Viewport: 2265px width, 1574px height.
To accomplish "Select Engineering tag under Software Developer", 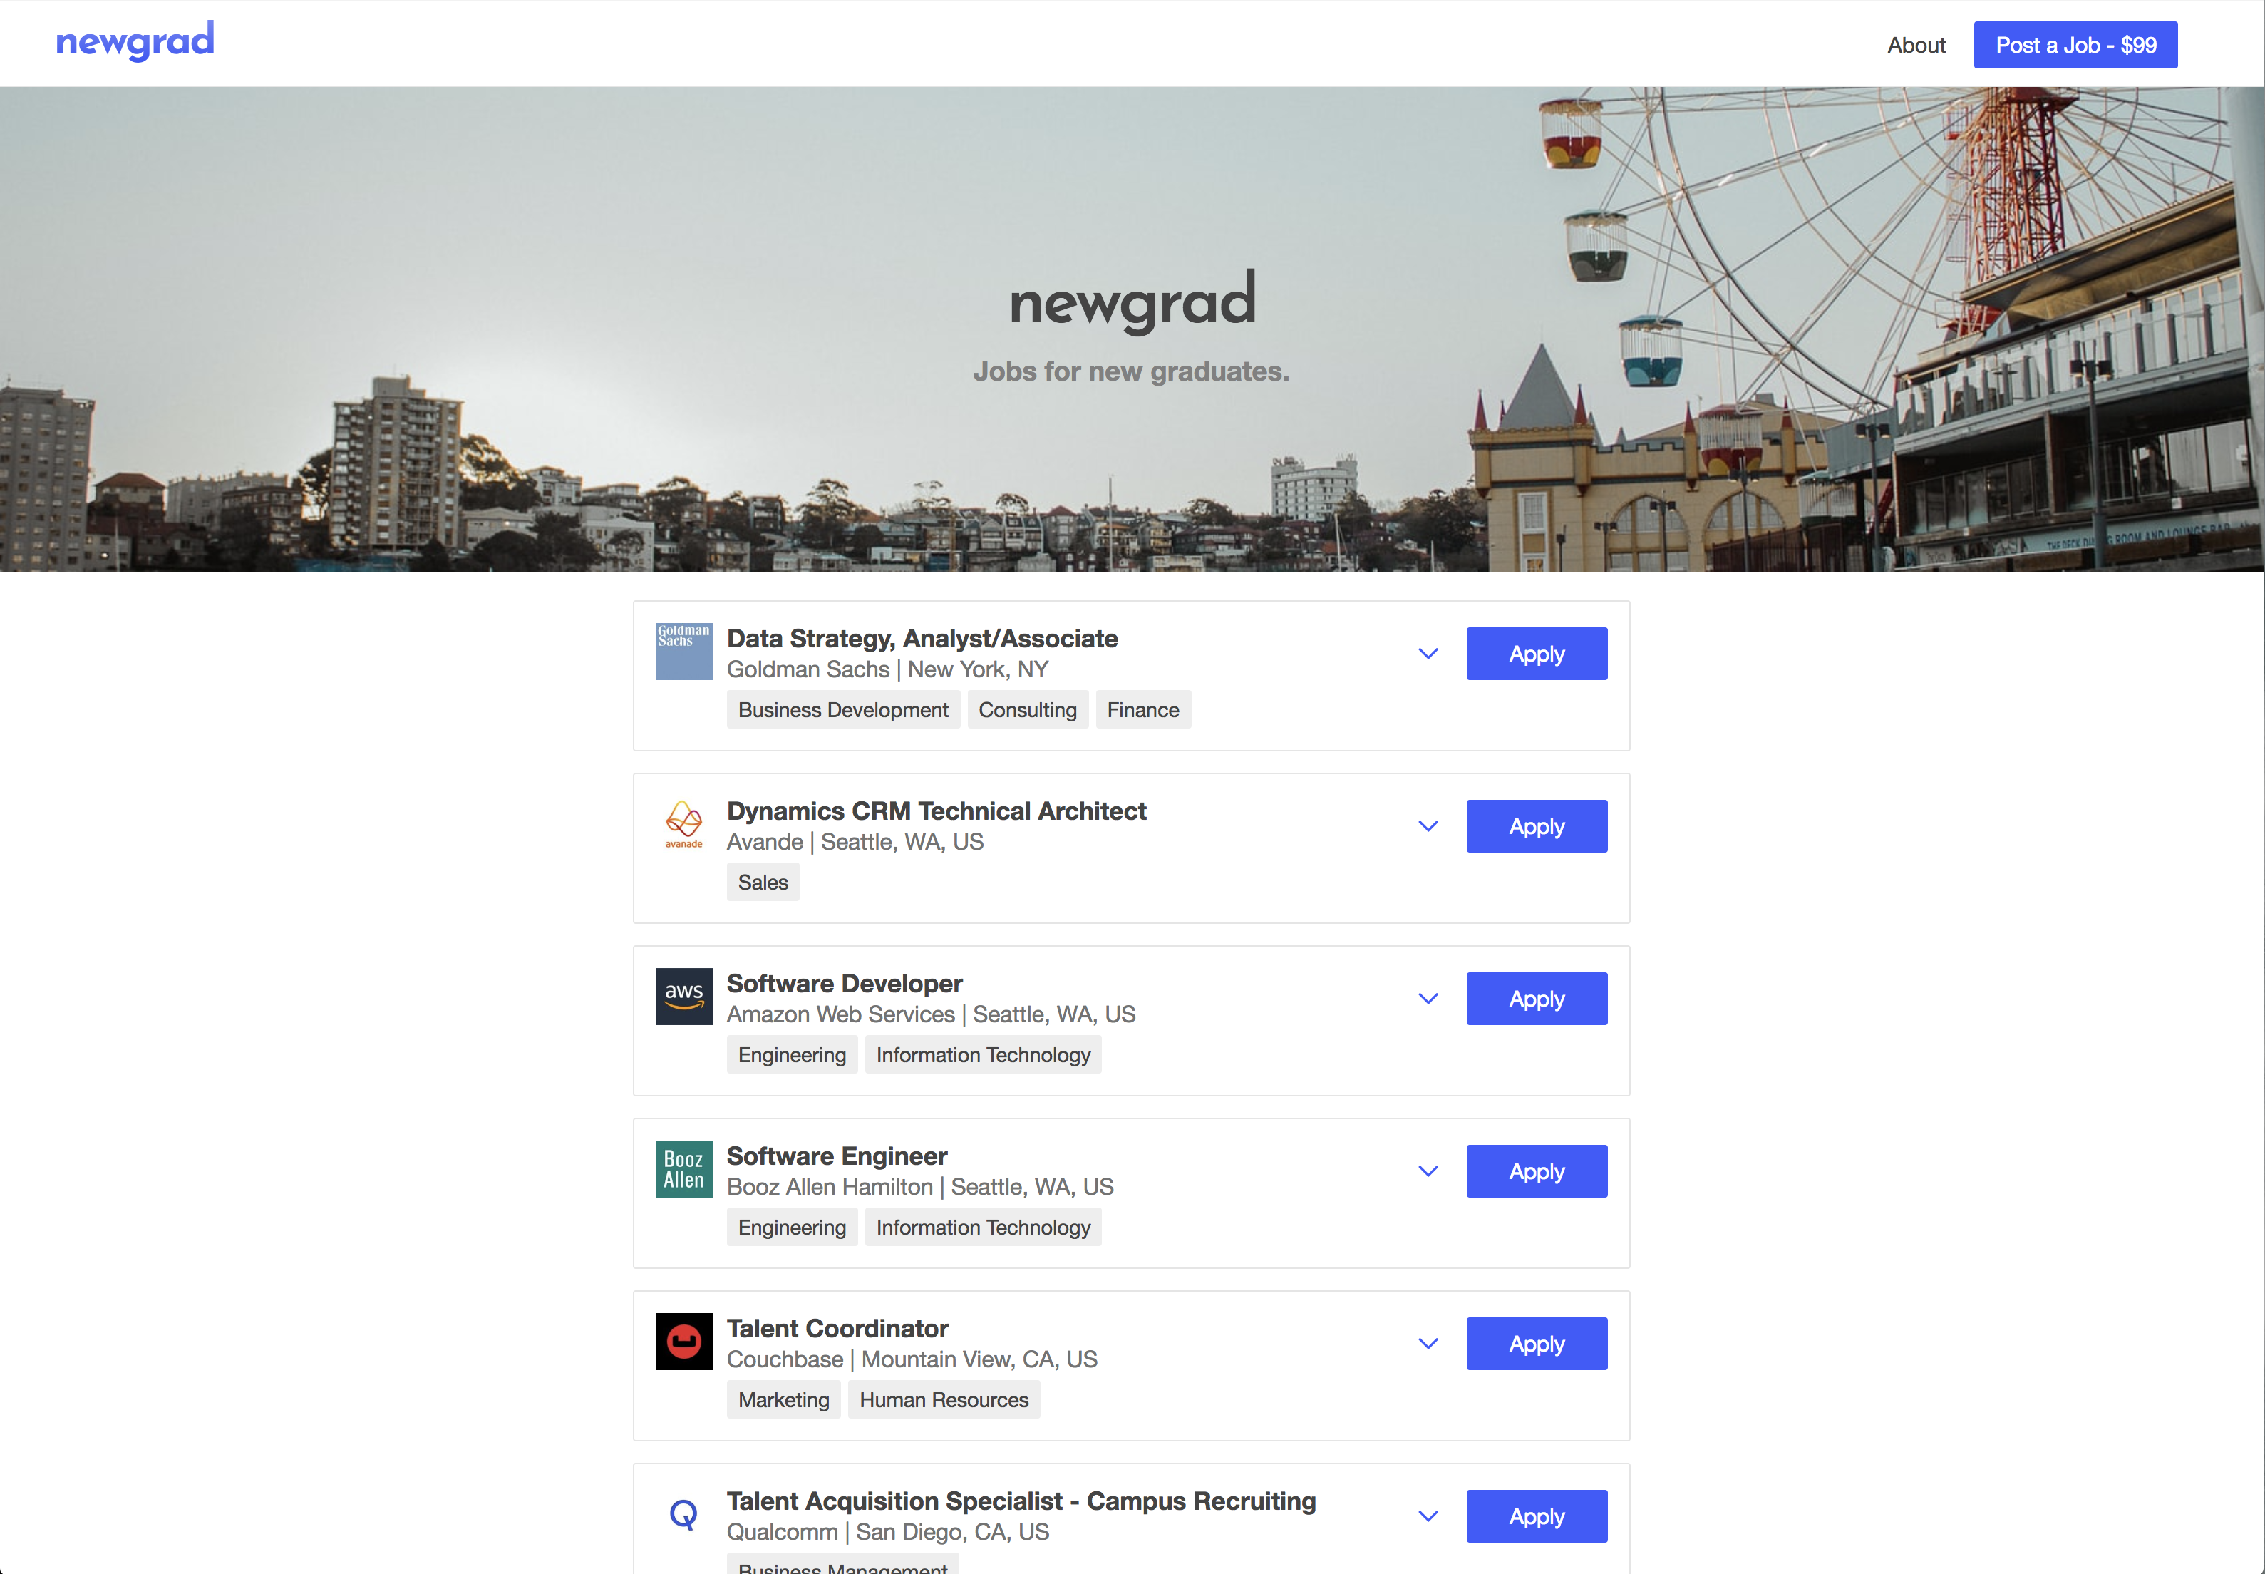I will pyautogui.click(x=792, y=1055).
